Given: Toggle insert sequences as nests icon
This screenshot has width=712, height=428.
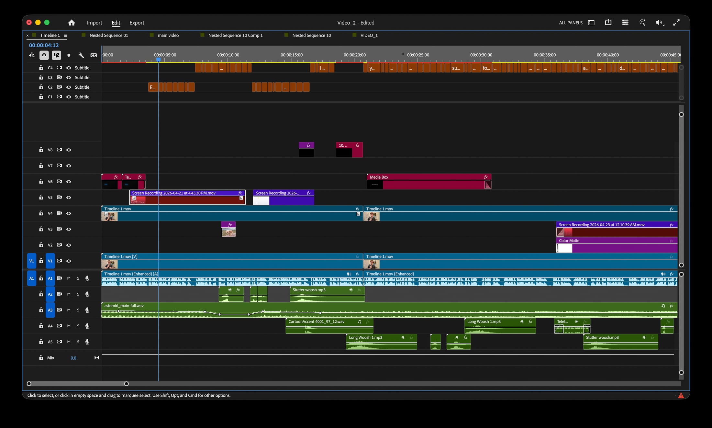Looking at the screenshot, I should [x=32, y=55].
